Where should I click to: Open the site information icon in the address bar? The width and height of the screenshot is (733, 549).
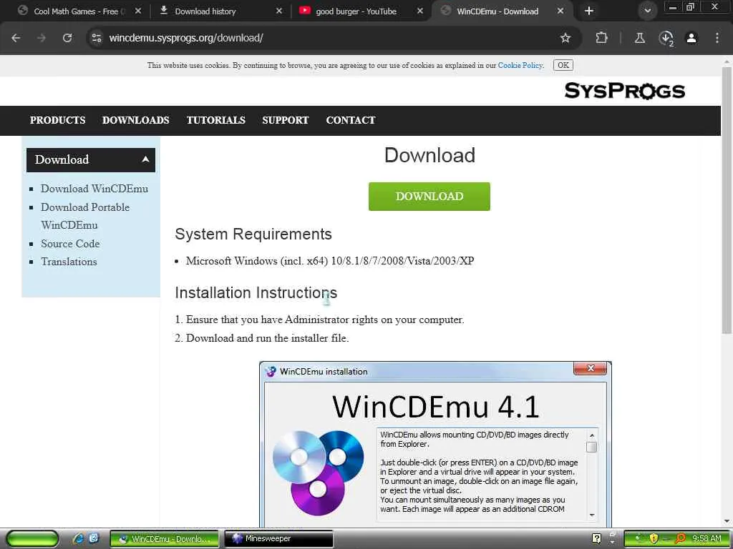97,38
